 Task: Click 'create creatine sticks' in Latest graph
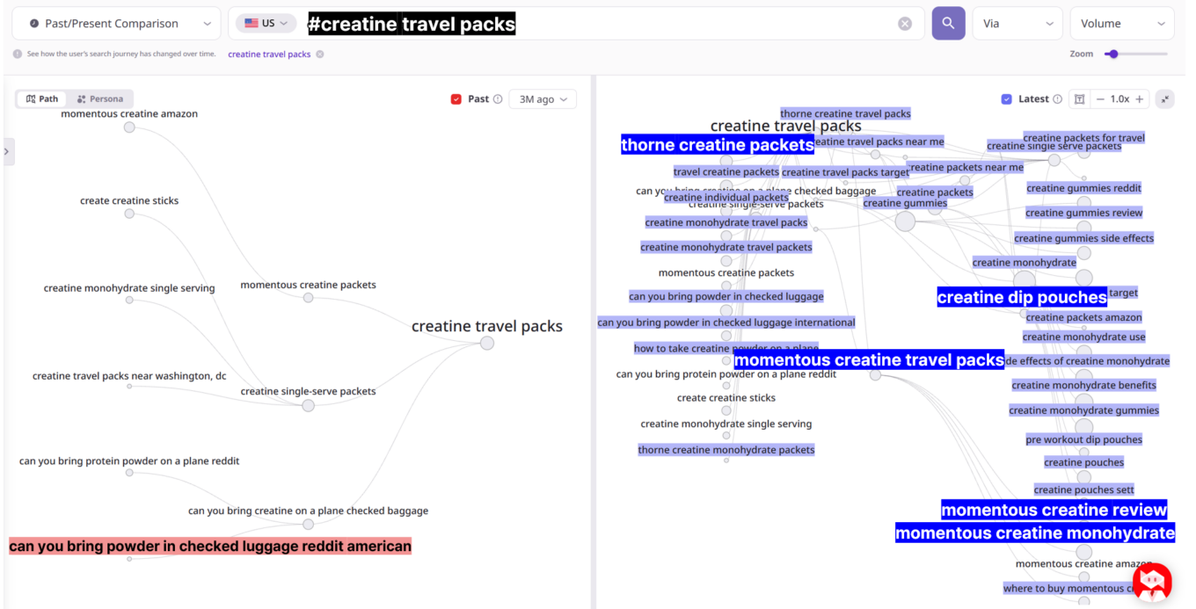[x=726, y=397]
